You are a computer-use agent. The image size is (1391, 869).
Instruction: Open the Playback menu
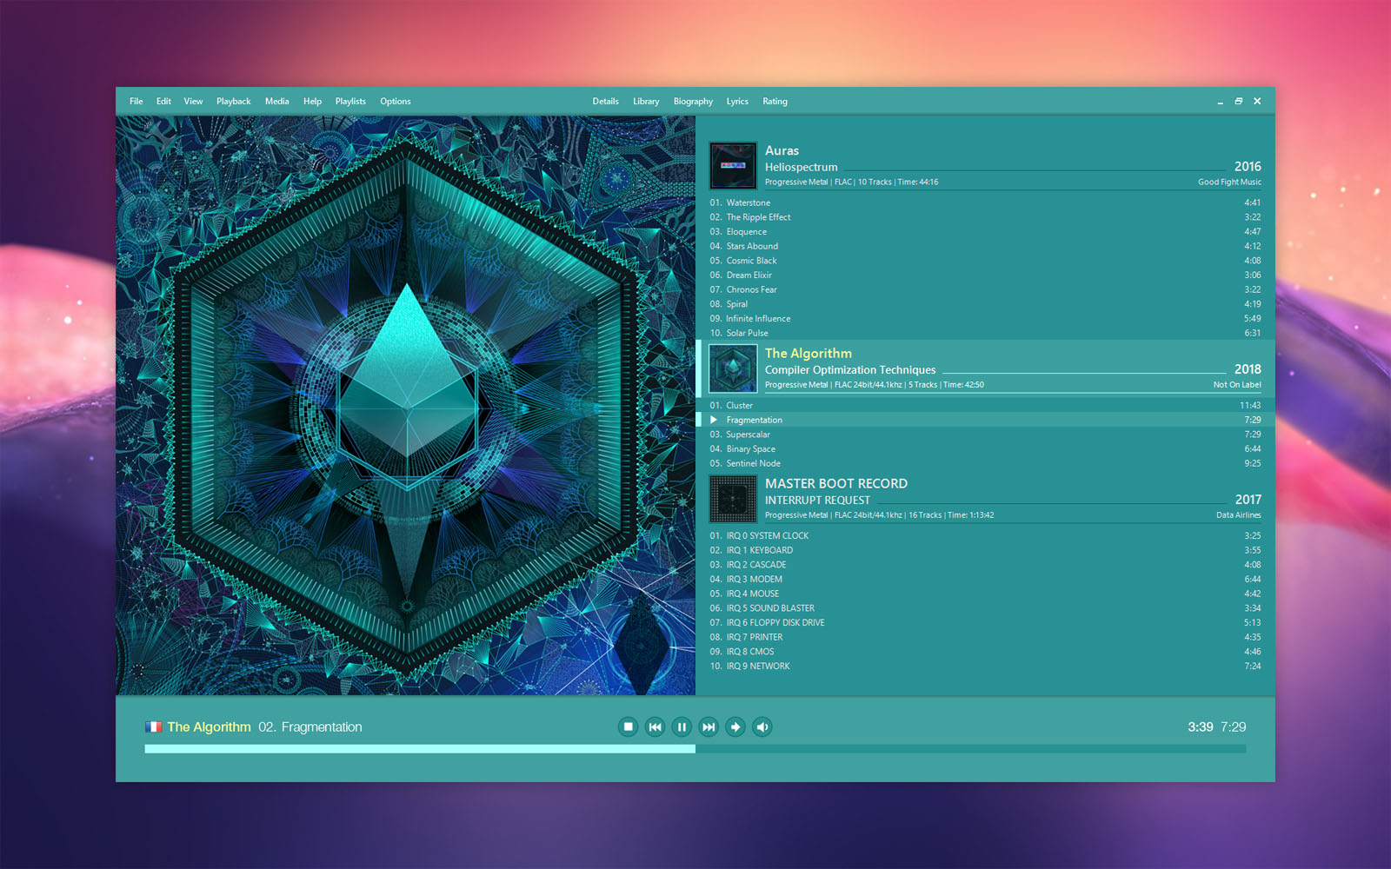tap(233, 102)
